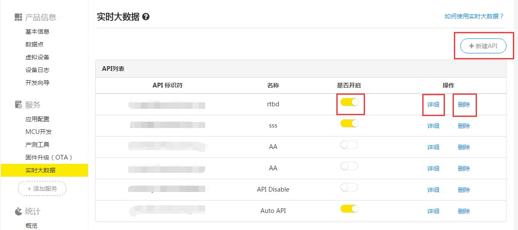Click the 统计 pie chart icon
518x230 pixels.
(x=18, y=211)
